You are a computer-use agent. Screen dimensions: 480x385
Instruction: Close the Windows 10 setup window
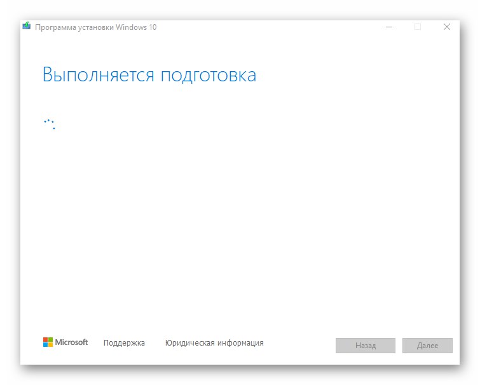[447, 27]
